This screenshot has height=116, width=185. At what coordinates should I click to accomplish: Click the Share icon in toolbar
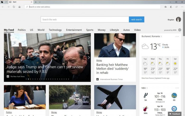pos(177,7)
